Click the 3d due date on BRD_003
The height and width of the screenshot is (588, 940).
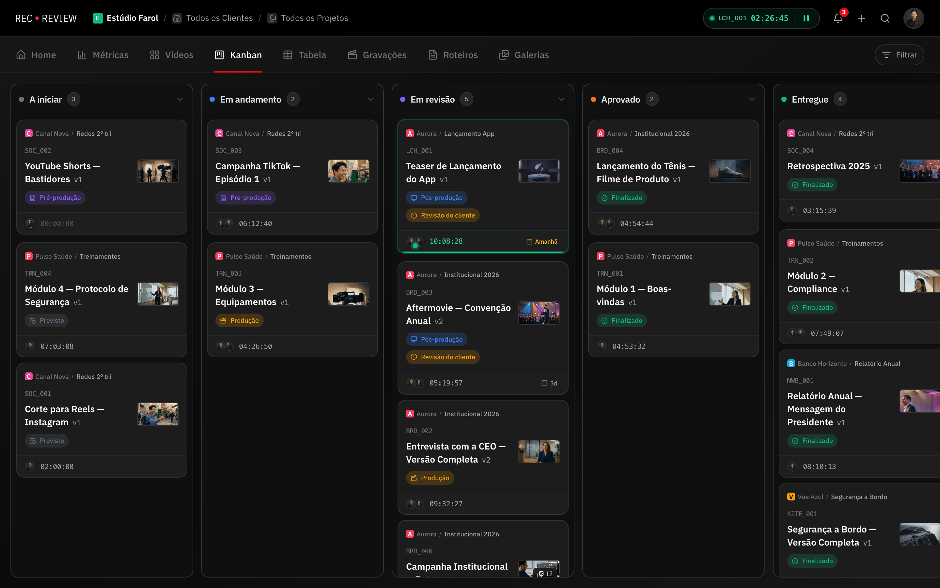(550, 383)
